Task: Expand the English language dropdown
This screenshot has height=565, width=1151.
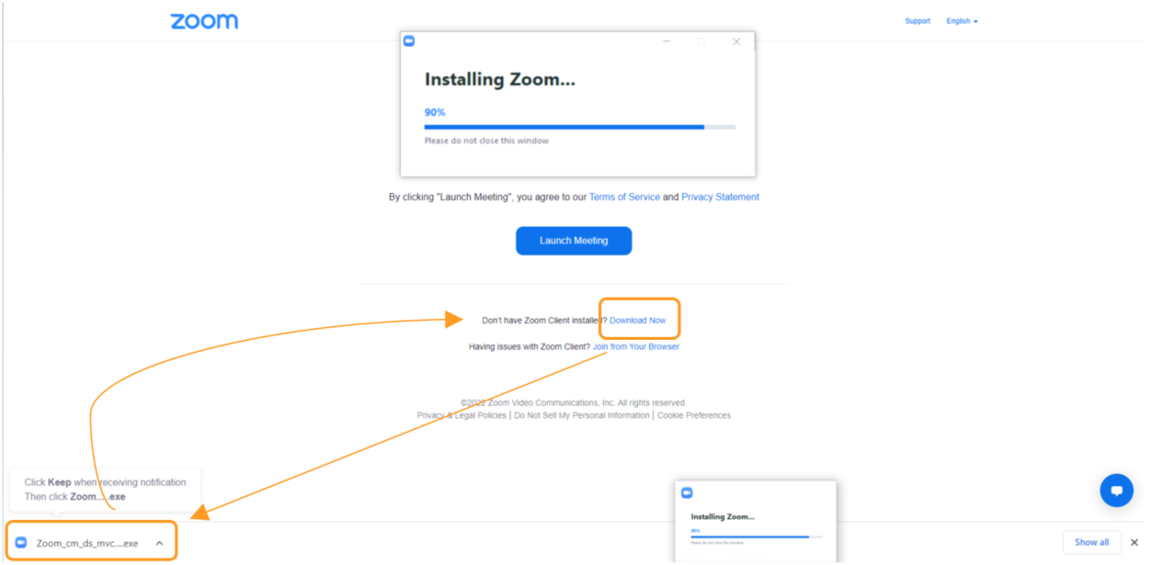Action: coord(962,21)
